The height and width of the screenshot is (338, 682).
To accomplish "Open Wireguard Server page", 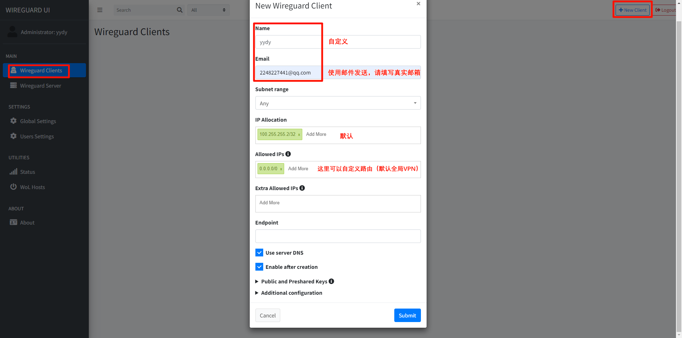I will 44,85.
